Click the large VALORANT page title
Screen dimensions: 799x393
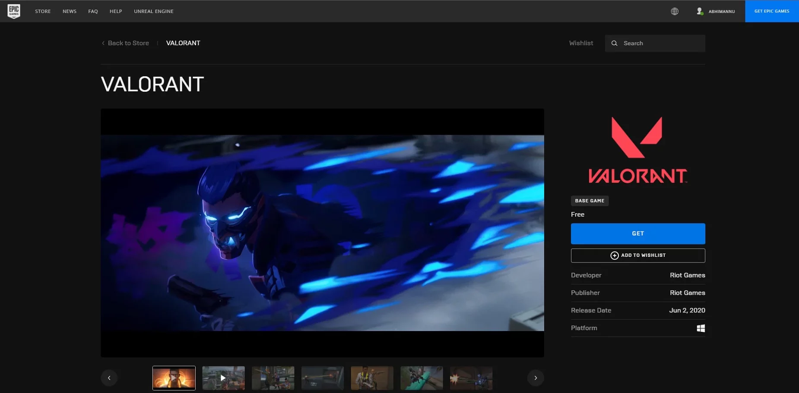click(x=152, y=84)
